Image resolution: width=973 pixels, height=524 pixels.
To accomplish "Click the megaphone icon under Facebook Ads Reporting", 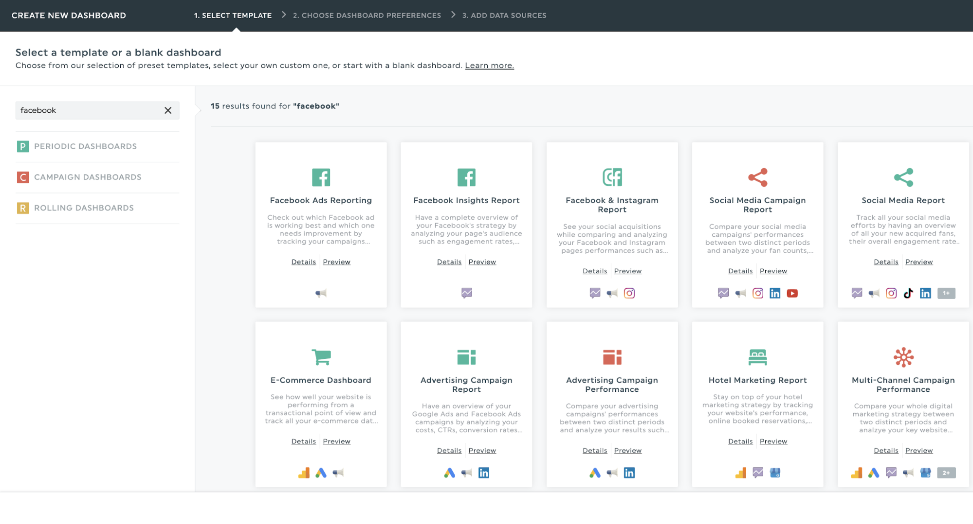I will (x=321, y=293).
